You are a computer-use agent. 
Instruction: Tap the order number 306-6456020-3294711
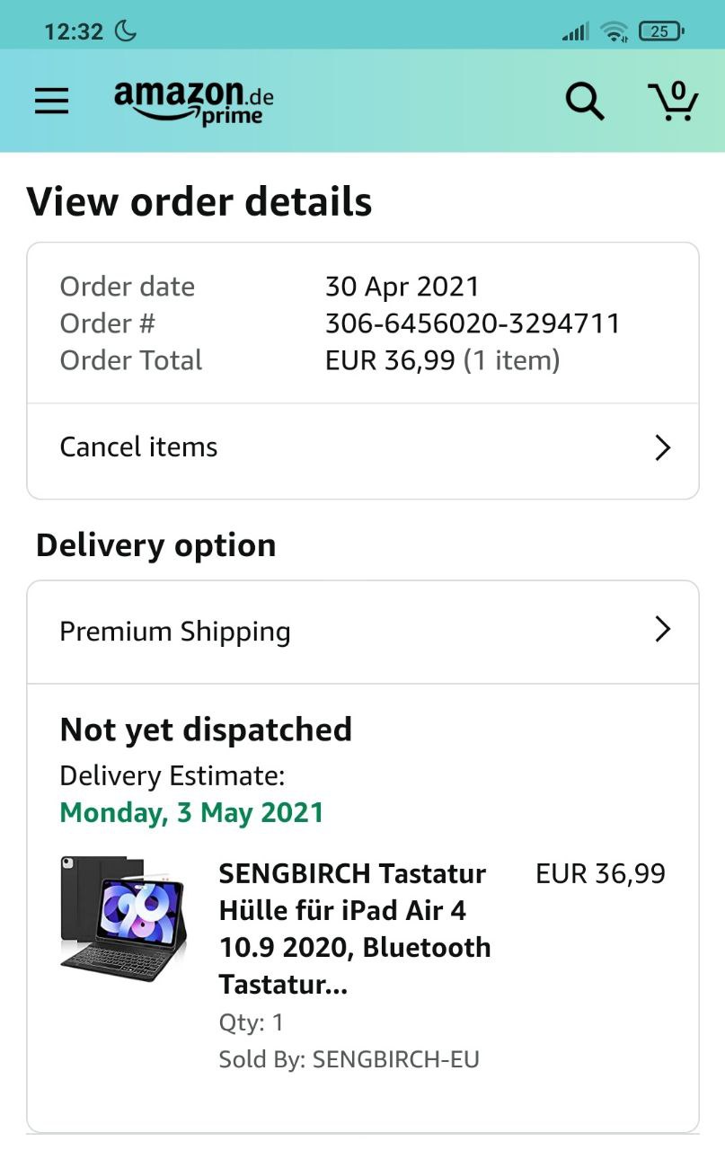point(473,323)
